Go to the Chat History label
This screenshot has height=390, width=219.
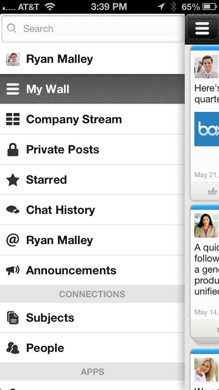click(61, 210)
